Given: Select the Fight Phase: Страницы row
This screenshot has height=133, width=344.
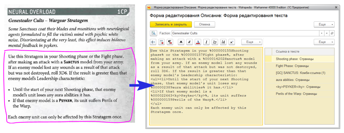Looking at the screenshot, I should [300, 66].
